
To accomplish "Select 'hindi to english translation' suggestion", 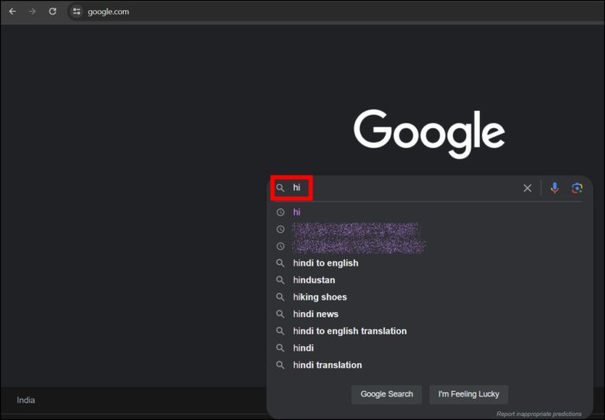I will (350, 331).
